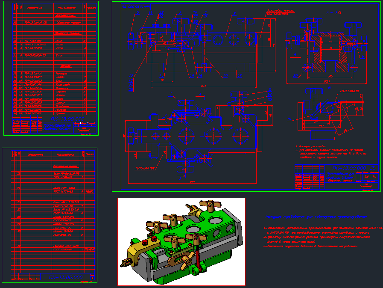Viewport: 383px width, 288px height.
Task: Click the 'КН757.04.118' leader label in view Б
Action: (349, 91)
